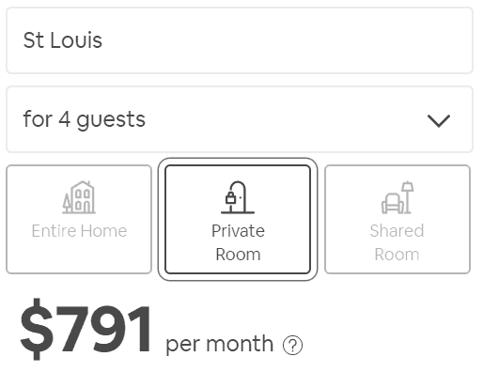Select the Private Room option card

click(x=238, y=219)
